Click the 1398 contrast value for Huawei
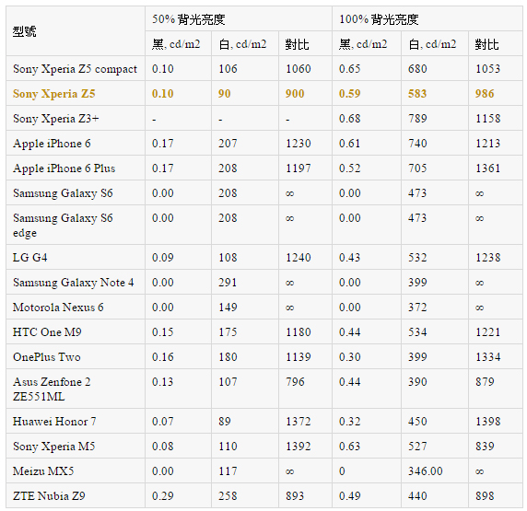Viewport: 527px width, 511px height. point(488,422)
